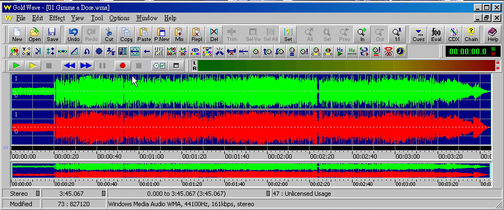
Task: Paste into new window with P.New
Action: pos(161,34)
